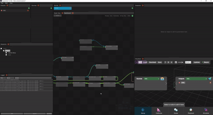Select the World item in Worlds panel
This screenshot has width=213, height=115.
63,8
